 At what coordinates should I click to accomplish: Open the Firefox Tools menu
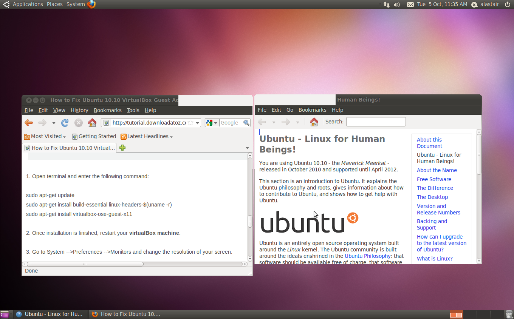pos(133,110)
